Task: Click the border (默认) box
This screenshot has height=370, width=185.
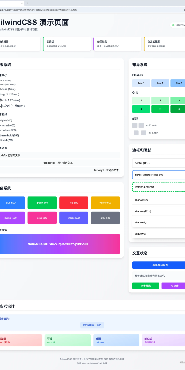Action: click(159, 163)
